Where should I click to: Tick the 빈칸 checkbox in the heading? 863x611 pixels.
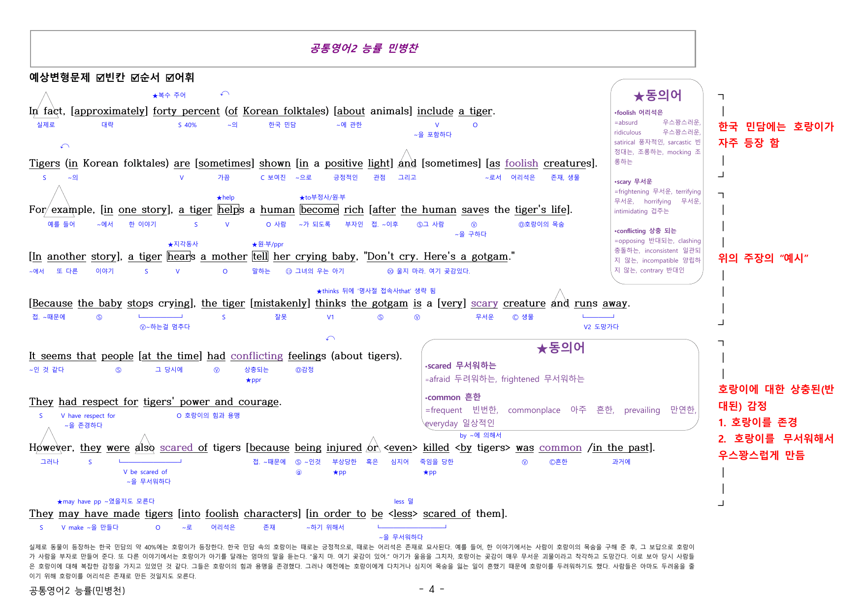click(x=100, y=78)
